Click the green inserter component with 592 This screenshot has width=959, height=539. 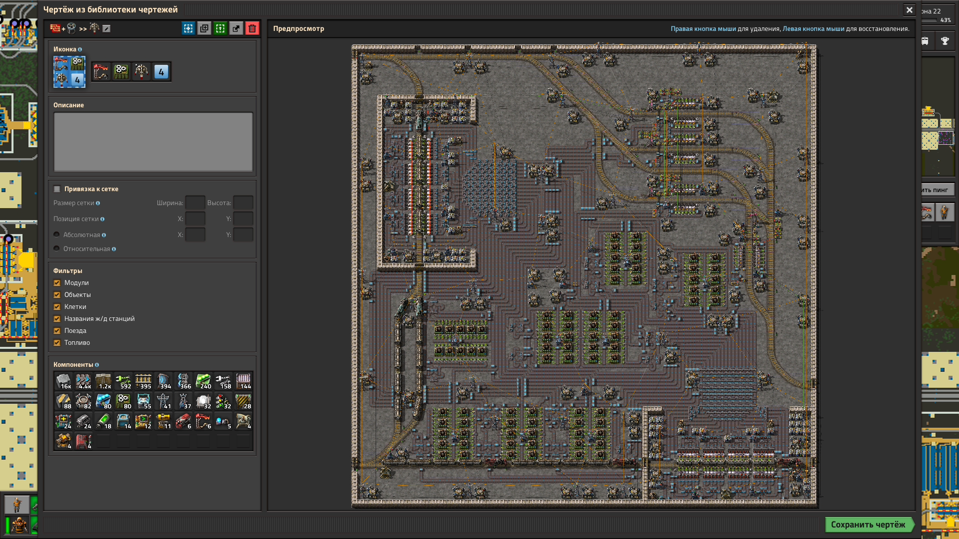[123, 381]
